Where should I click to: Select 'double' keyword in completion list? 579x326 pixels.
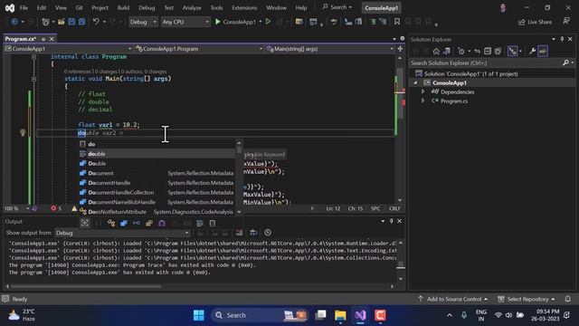pos(157,154)
